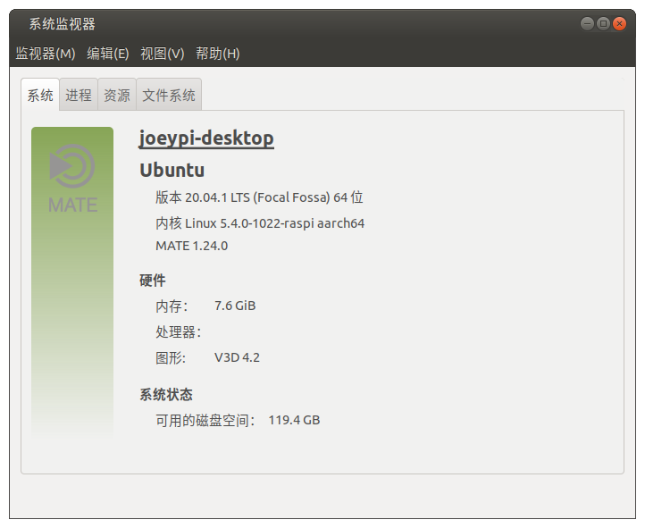Screen dimensions: 645x528
Task: Click the 图形 label
Action: pos(171,357)
